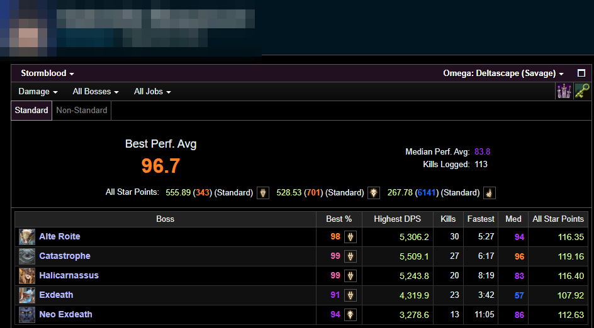Click the All Star rank 343
Screen dimensions: 594x328
203,192
